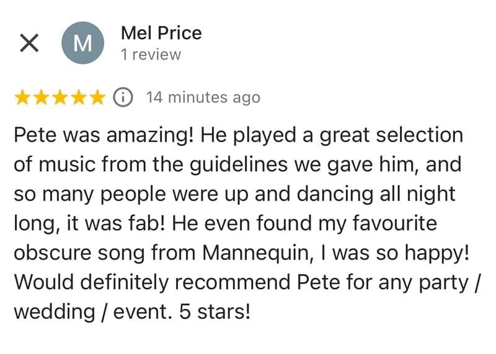The height and width of the screenshot is (354, 496).
Task: Close the review with the X icon
Action: pos(30,43)
